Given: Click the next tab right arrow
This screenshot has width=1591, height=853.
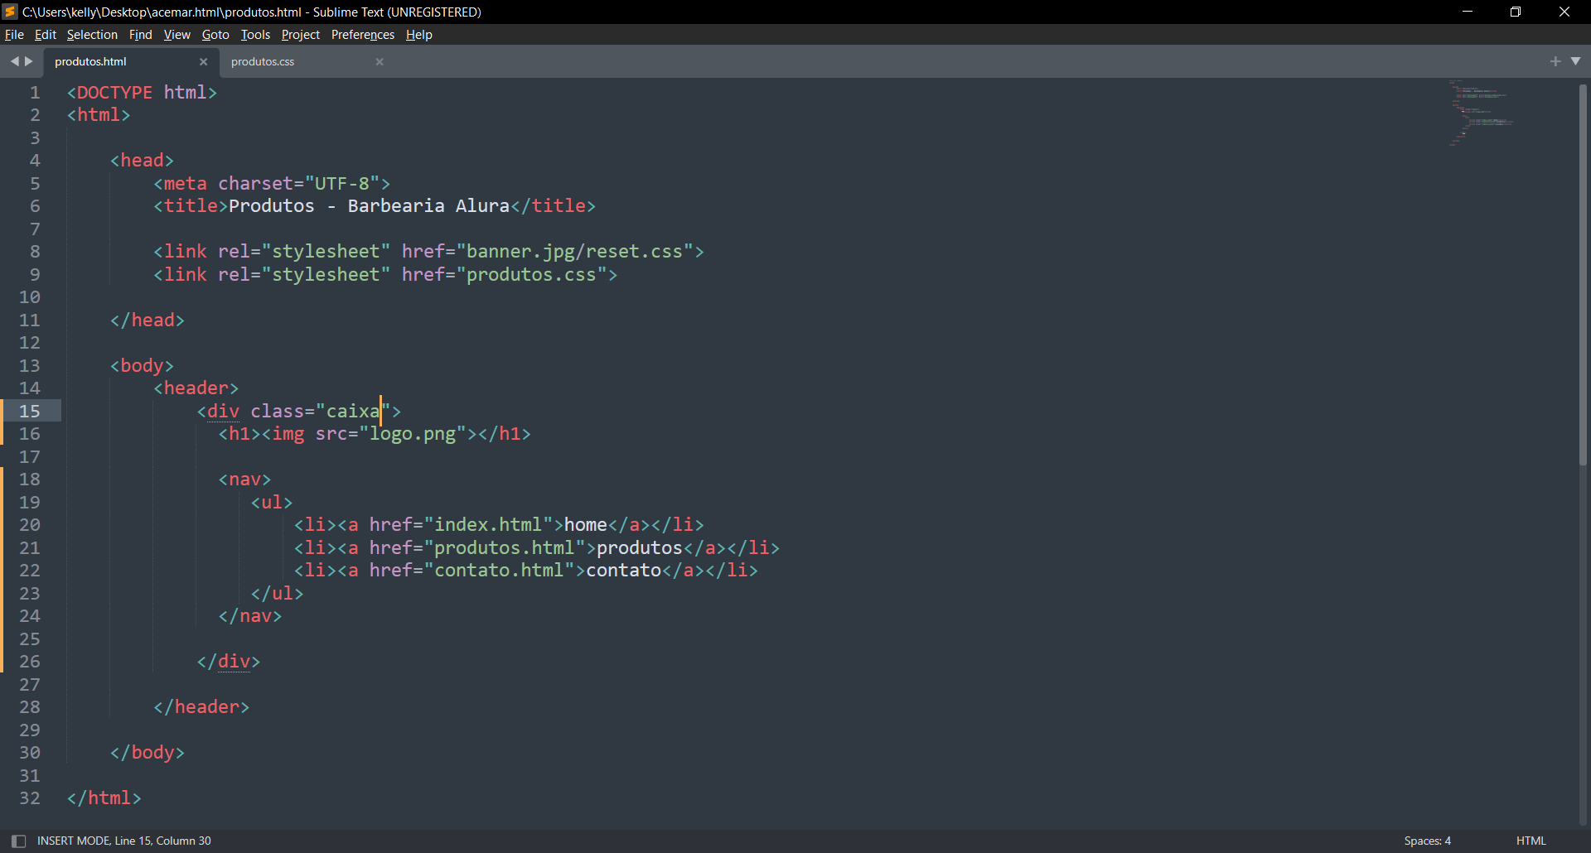Looking at the screenshot, I should click(29, 61).
